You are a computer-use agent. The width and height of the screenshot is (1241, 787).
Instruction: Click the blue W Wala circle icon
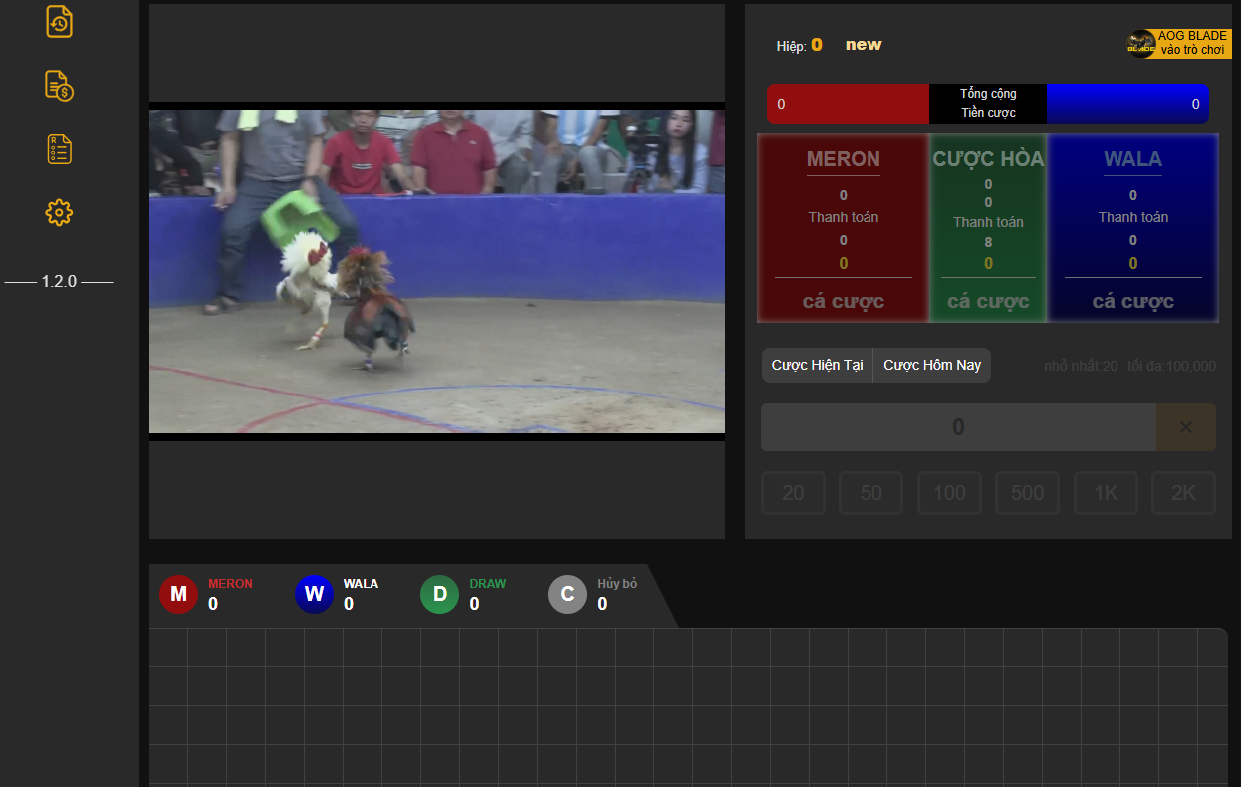(x=314, y=594)
